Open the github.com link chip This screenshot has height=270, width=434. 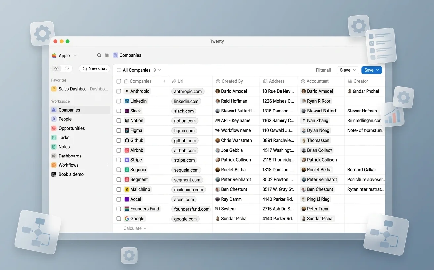185,141
